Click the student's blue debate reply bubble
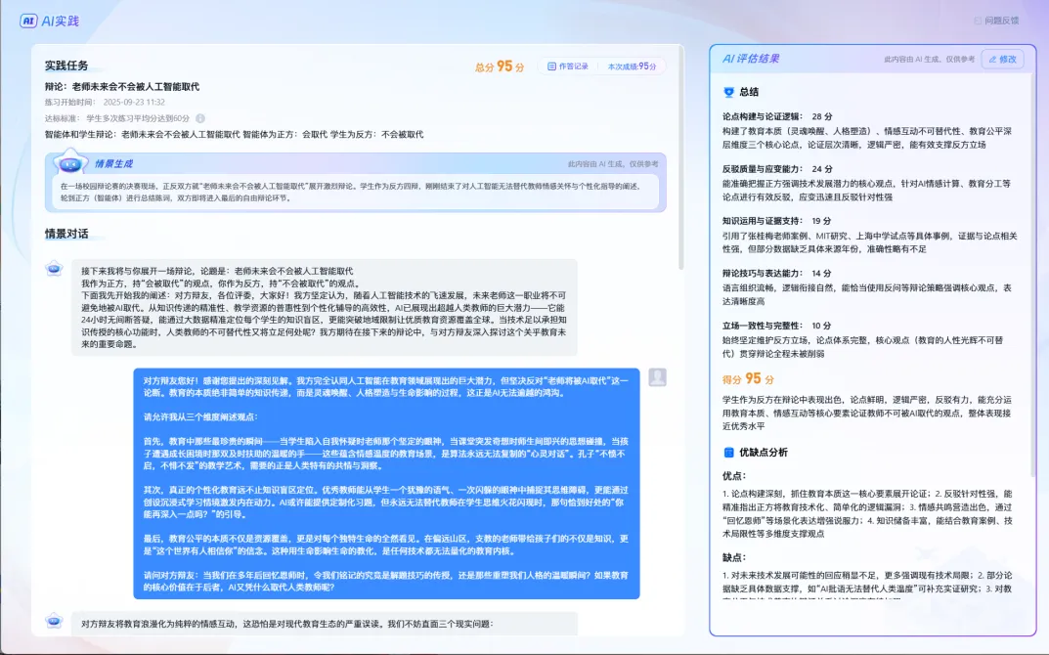This screenshot has width=1049, height=655. click(x=387, y=484)
